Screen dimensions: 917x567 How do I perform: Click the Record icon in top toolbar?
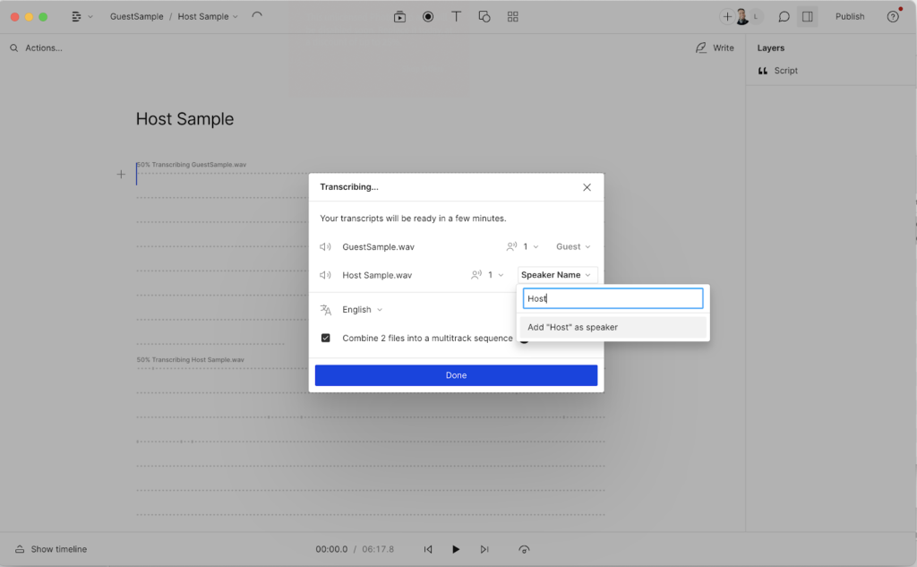click(x=428, y=16)
